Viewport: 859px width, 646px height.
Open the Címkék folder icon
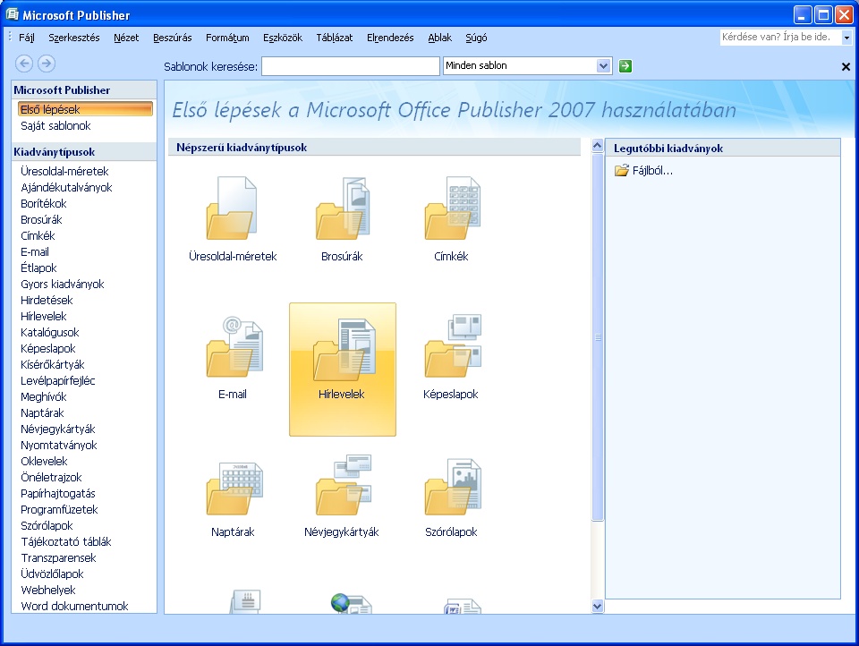[x=453, y=208]
